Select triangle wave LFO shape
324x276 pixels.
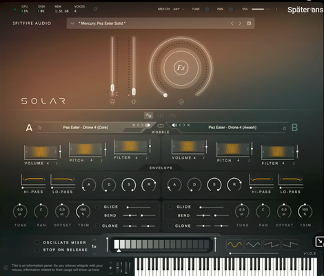tap(253, 245)
